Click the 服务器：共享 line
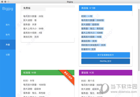The image size is (140, 97). [30, 25]
